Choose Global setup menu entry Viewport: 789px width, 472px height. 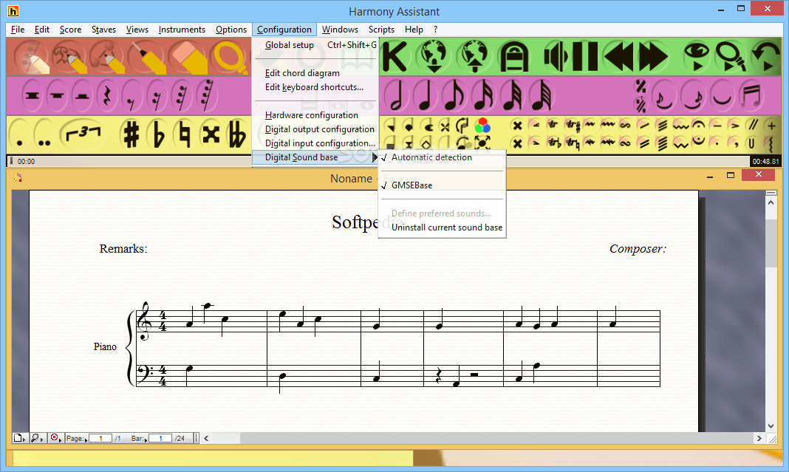click(315, 45)
